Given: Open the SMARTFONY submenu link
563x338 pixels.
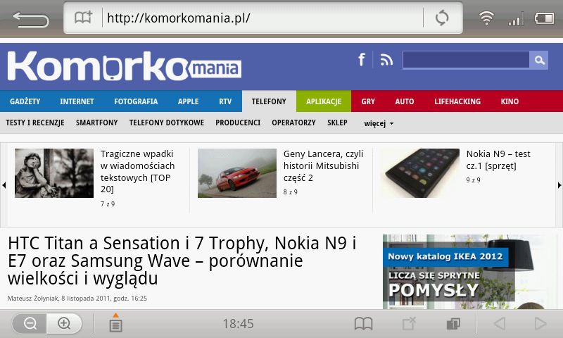Looking at the screenshot, I should [x=96, y=123].
